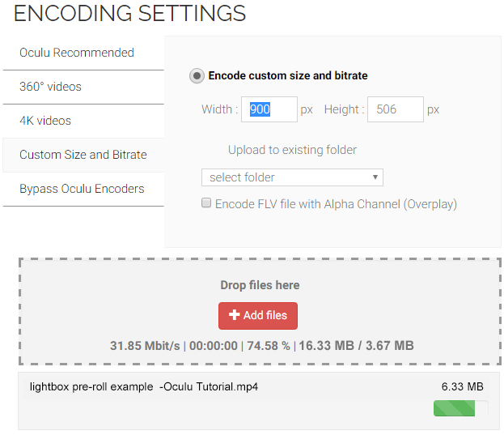
Task: Click the plus icon on Add files
Action: pos(235,315)
